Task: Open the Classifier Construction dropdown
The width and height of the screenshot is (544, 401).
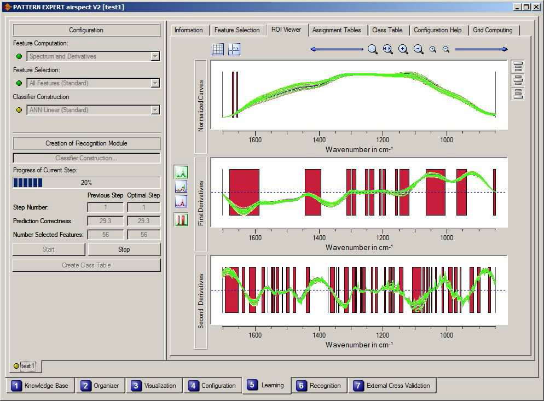Action: (x=155, y=110)
